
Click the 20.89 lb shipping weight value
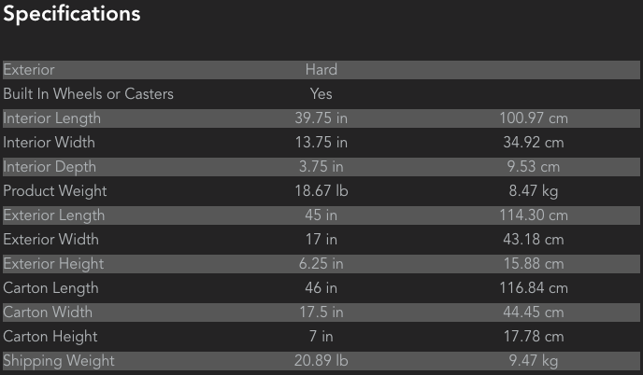pos(321,361)
